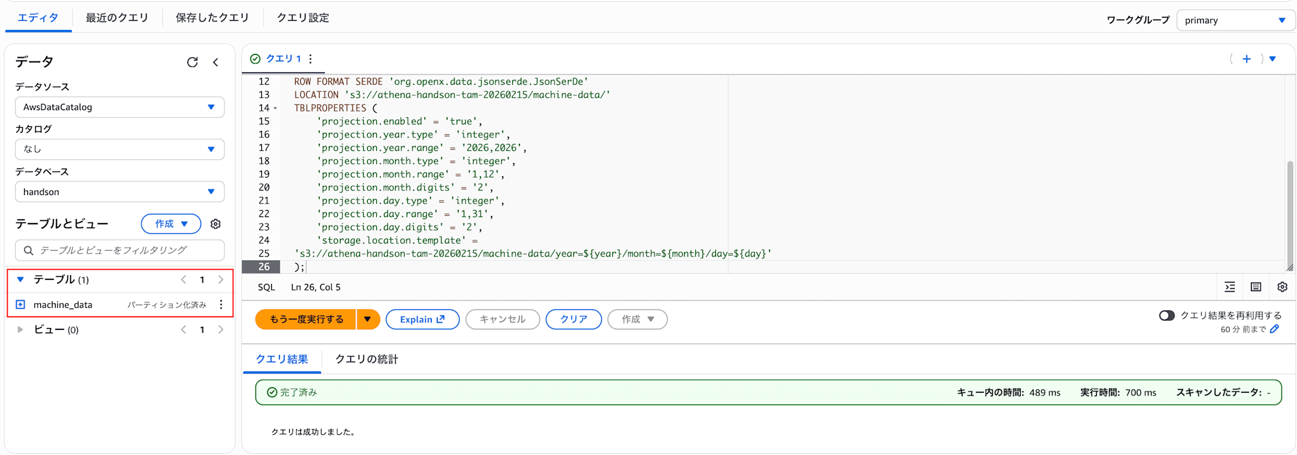1297x455 pixels.
Task: Refresh the data panel
Action: (x=192, y=62)
